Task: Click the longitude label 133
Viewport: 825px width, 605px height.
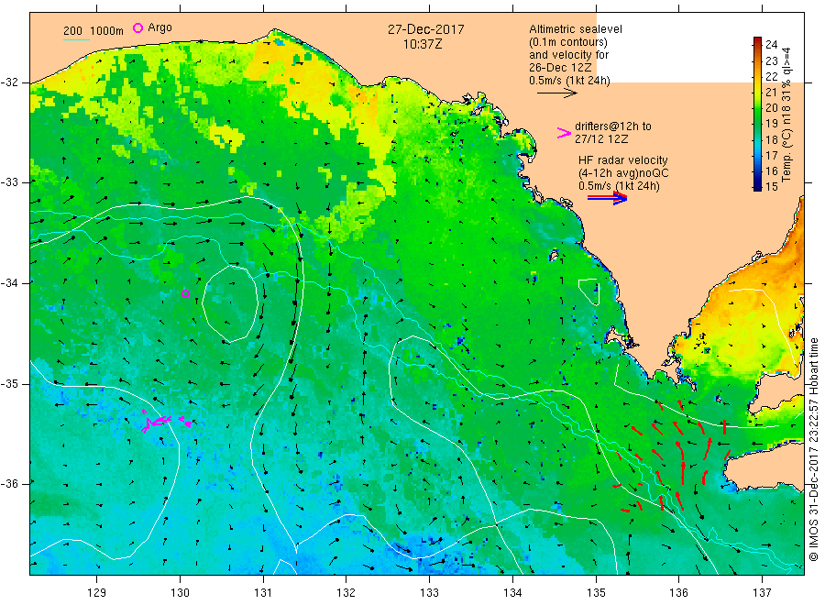Action: coord(429,593)
